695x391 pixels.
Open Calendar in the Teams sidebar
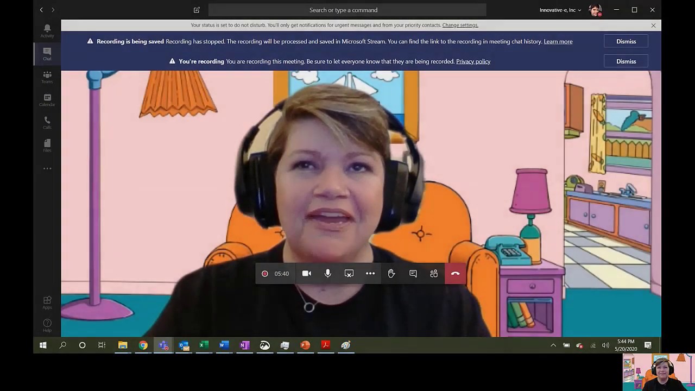point(47,100)
